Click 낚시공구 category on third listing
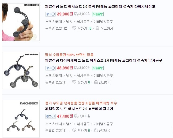The image size is (173, 138). click(83, 124)
